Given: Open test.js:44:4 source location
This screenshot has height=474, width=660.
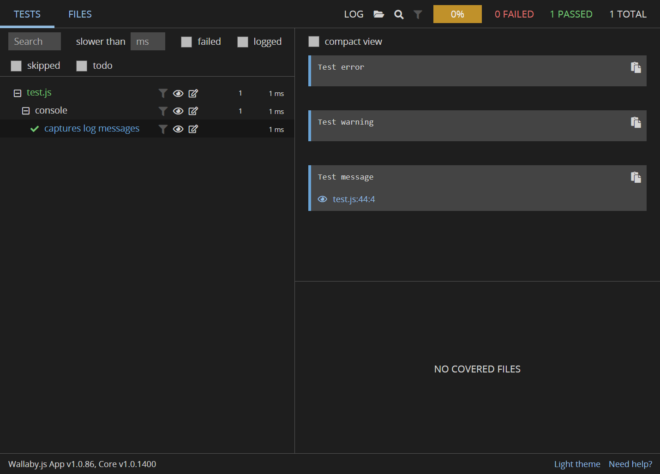Looking at the screenshot, I should click(x=354, y=199).
